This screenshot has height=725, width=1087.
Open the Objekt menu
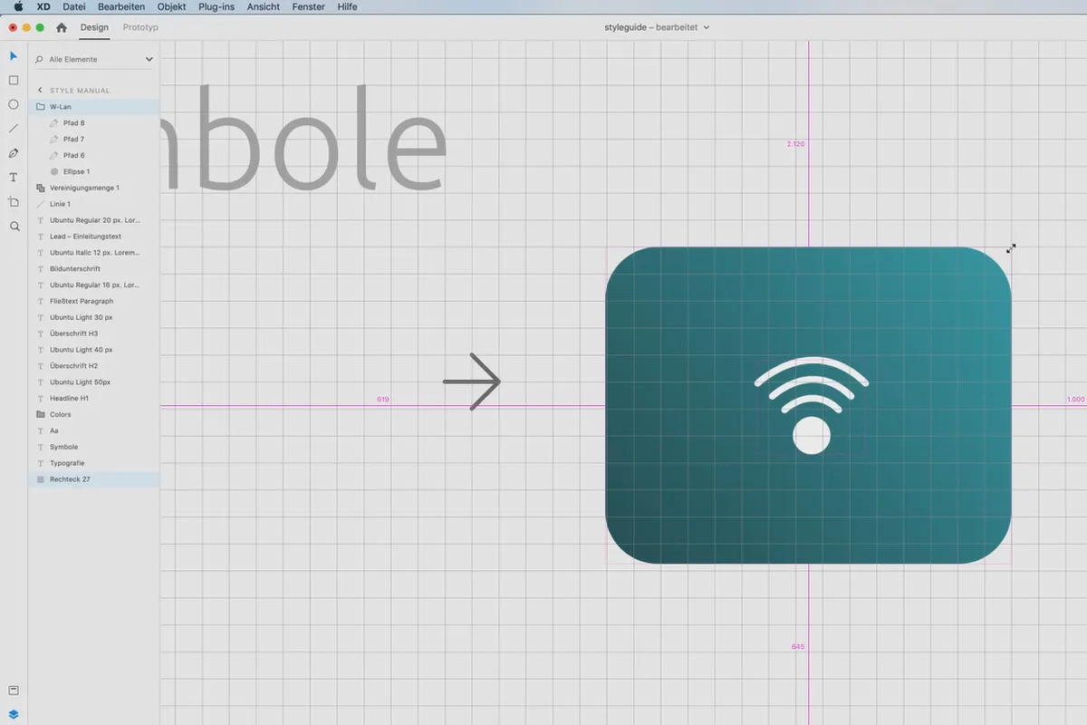[x=171, y=6]
